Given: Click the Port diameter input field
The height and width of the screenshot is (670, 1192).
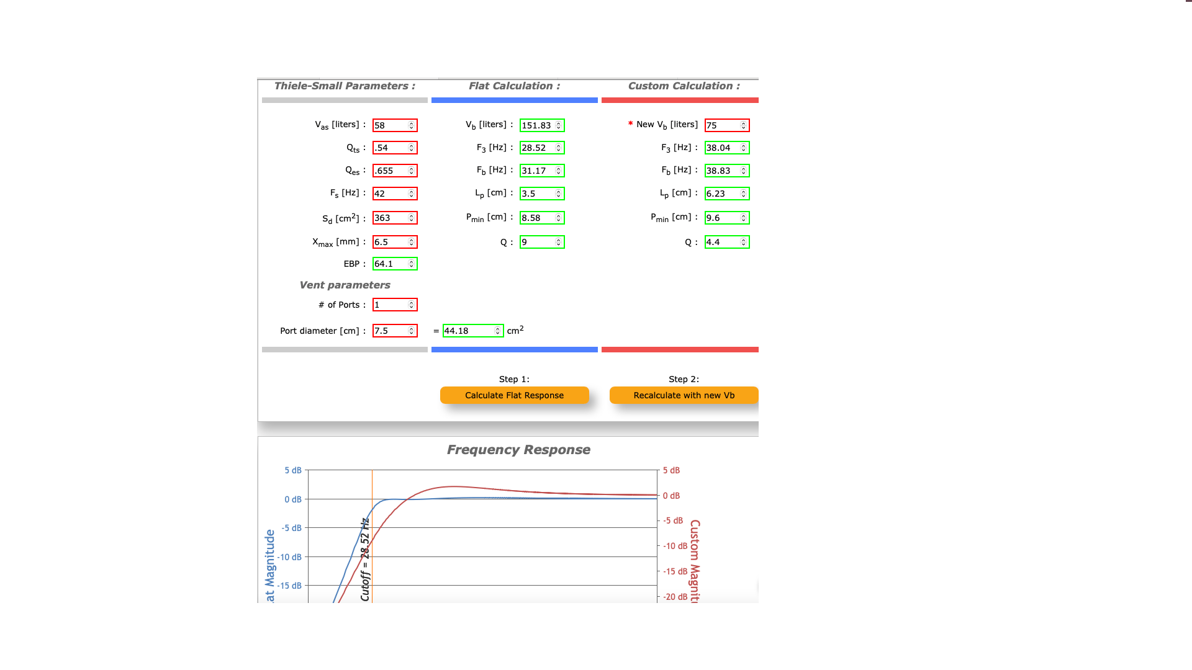Looking at the screenshot, I should coord(395,331).
